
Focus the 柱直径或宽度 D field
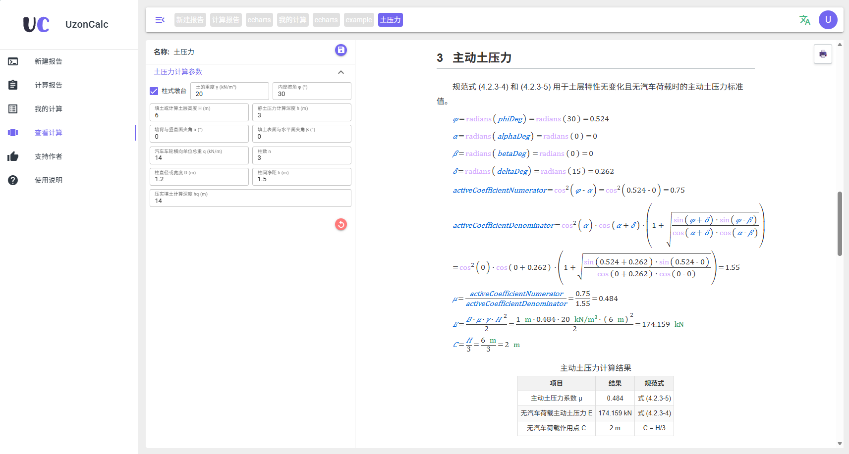[199, 177]
